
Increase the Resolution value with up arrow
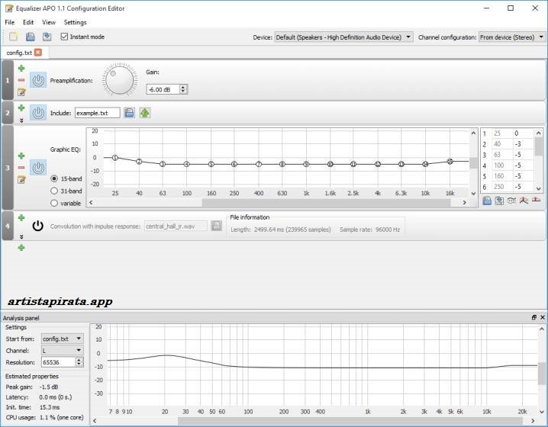pyautogui.click(x=79, y=360)
